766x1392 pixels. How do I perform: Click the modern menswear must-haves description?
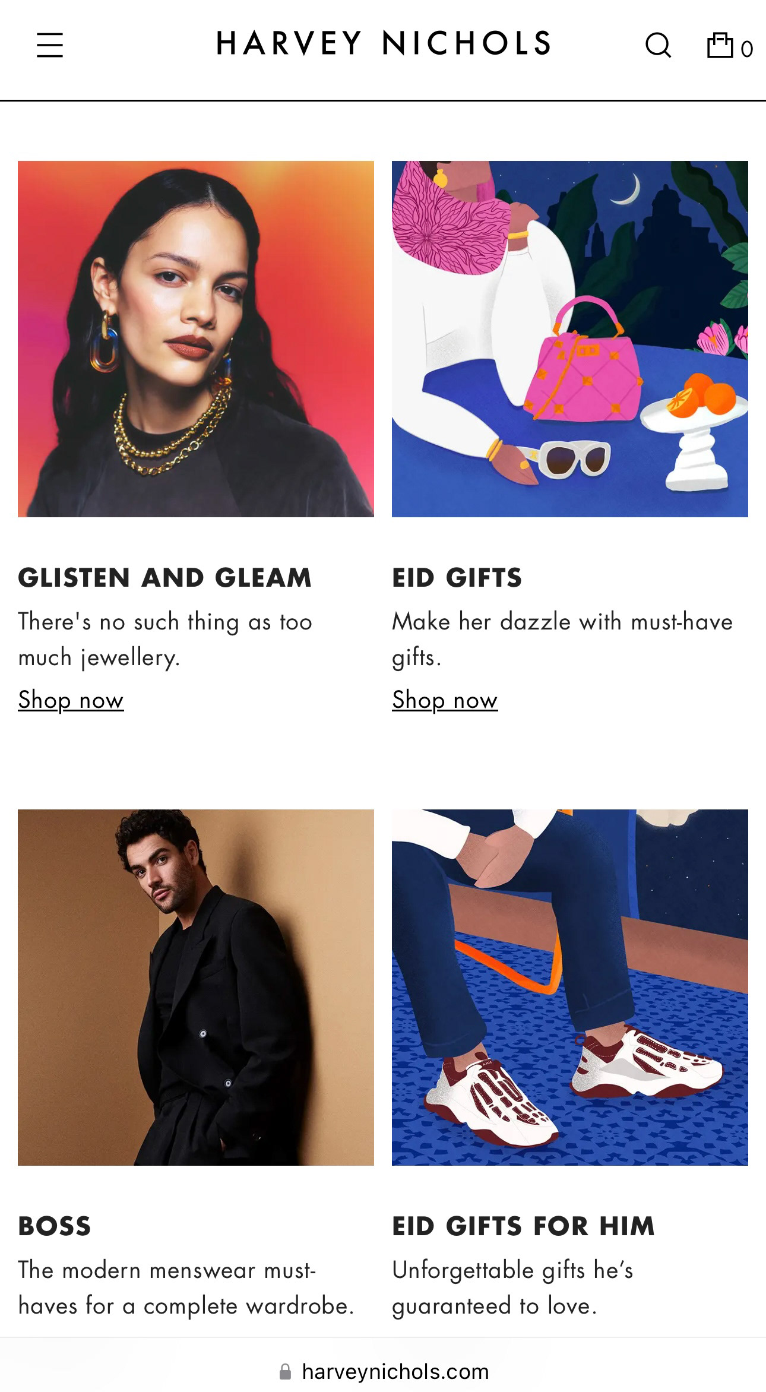tap(186, 1288)
